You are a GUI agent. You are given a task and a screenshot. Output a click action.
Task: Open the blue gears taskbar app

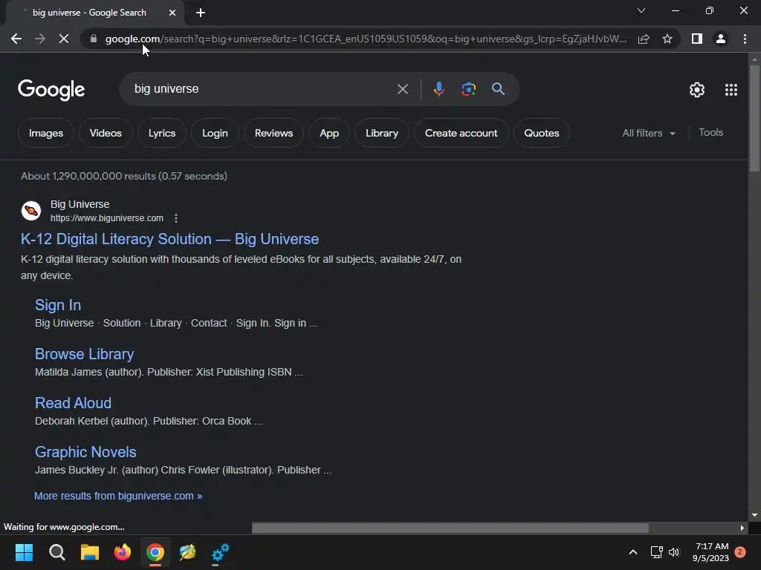220,552
